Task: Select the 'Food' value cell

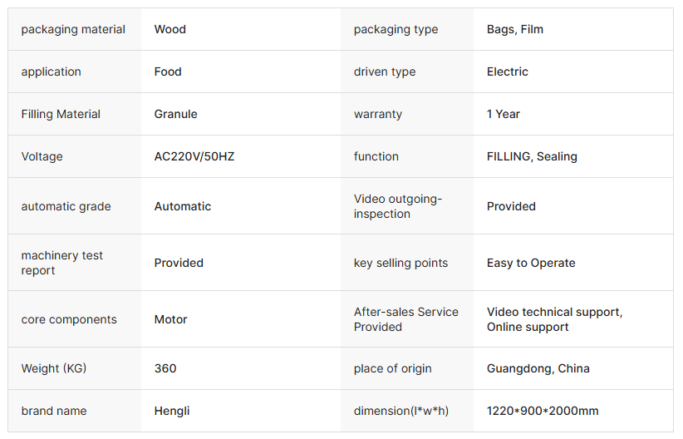Action: click(x=168, y=72)
